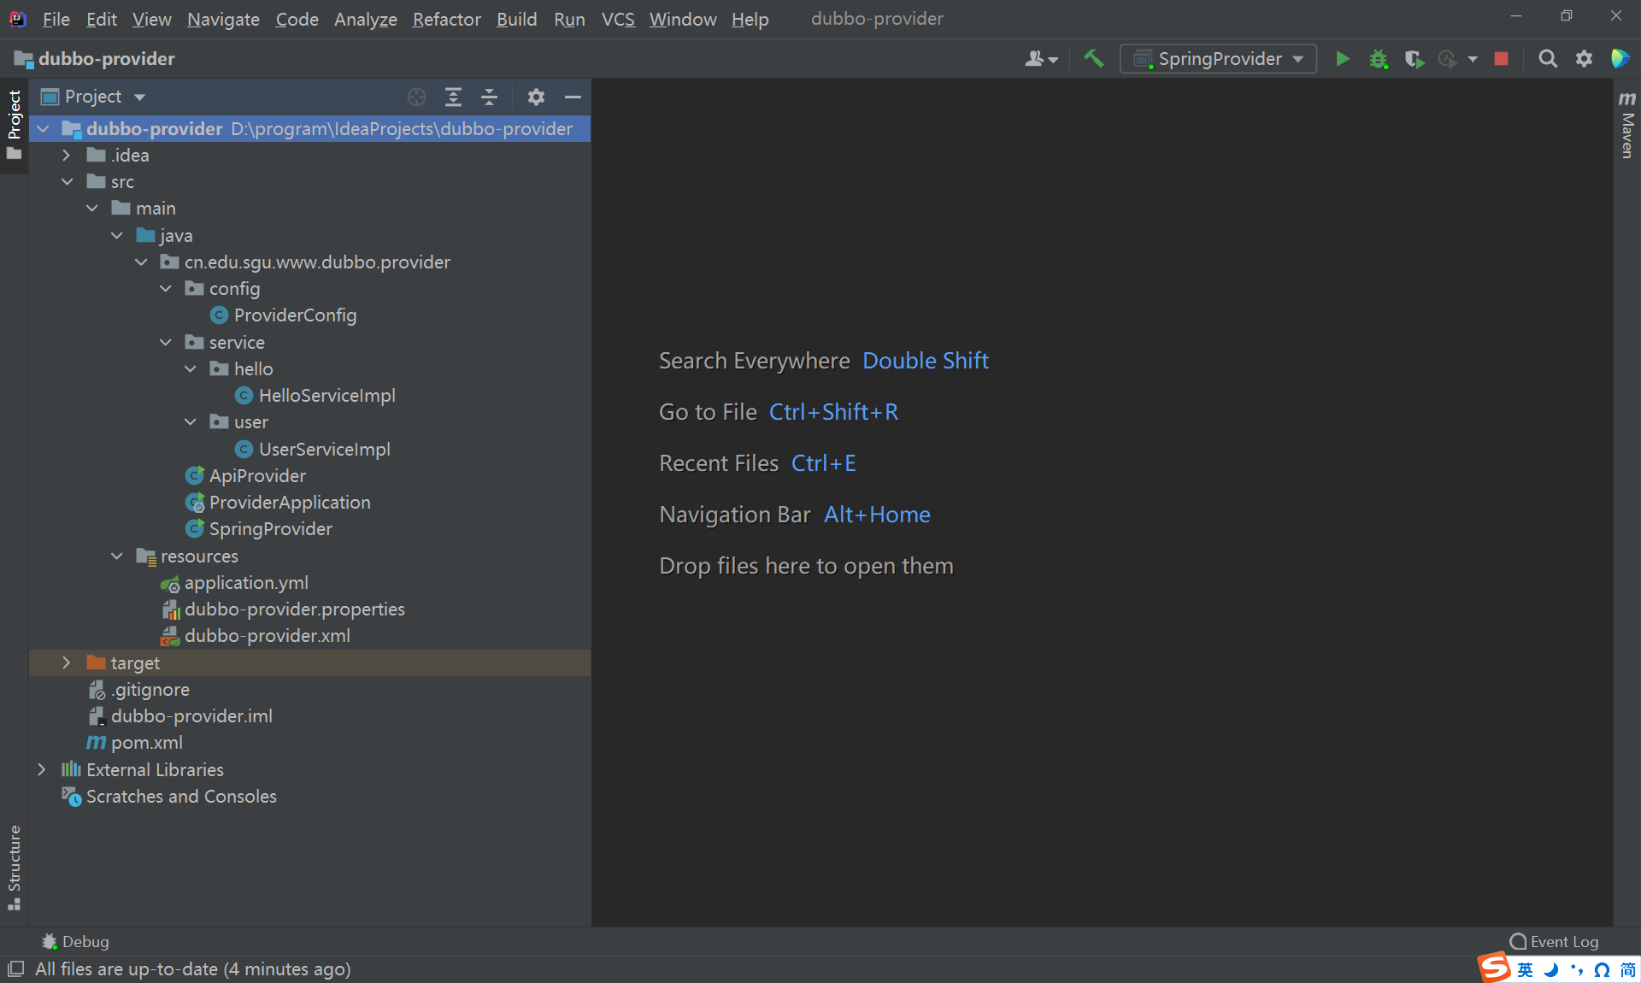Open the Navigate menu

pos(223,19)
